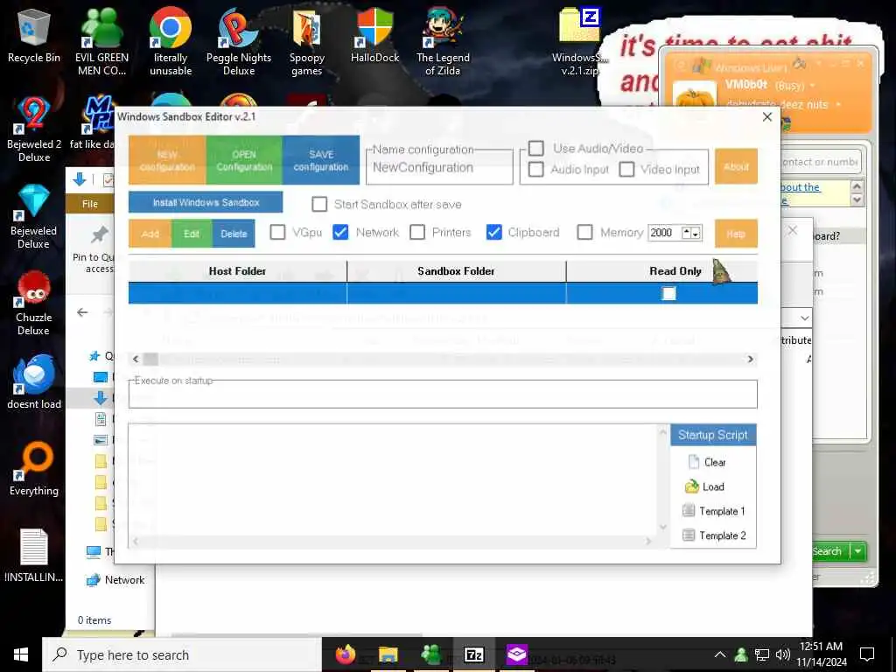Select the HalloDock desktop shortcut
Screen dimensions: 896x672
pyautogui.click(x=374, y=35)
